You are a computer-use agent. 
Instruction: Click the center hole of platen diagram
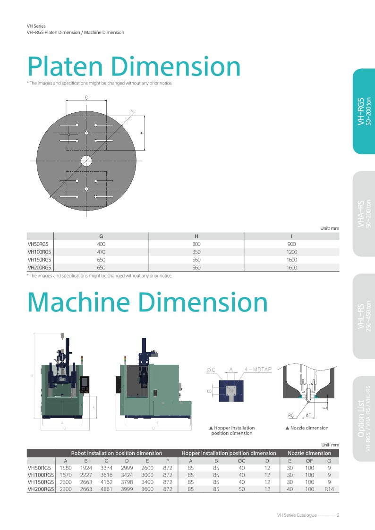pyautogui.click(x=86, y=161)
